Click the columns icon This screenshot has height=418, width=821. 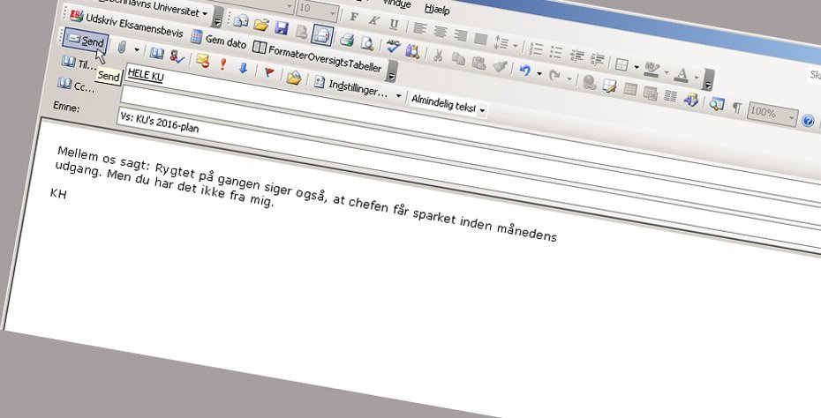670,96
